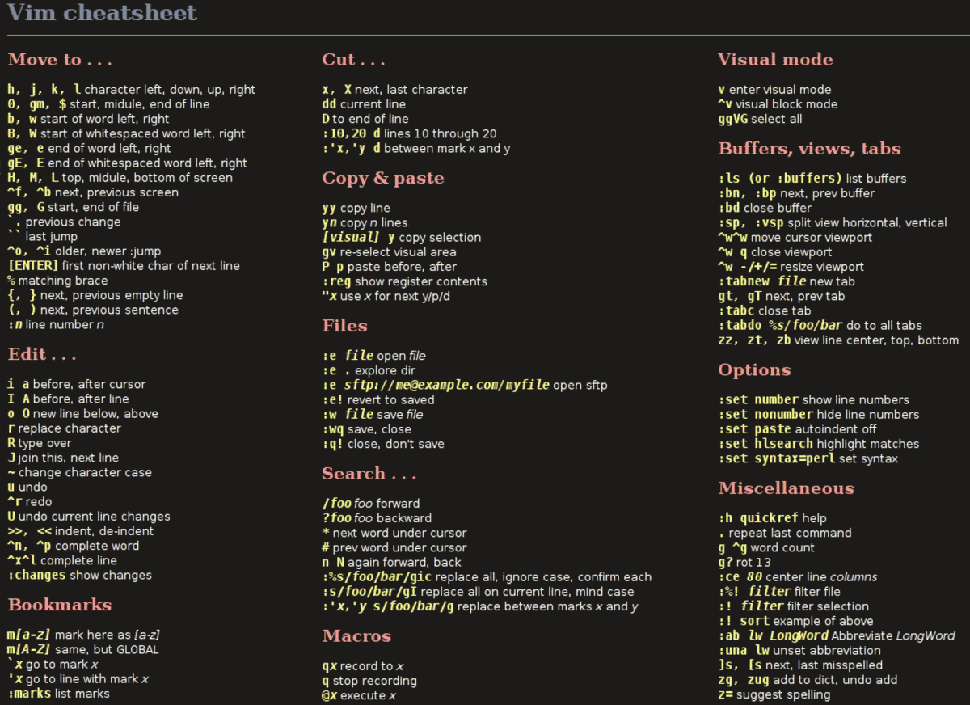The image size is (970, 705).
Task: Click ":10,20 d lines 10 through 20"
Action: [x=409, y=133]
